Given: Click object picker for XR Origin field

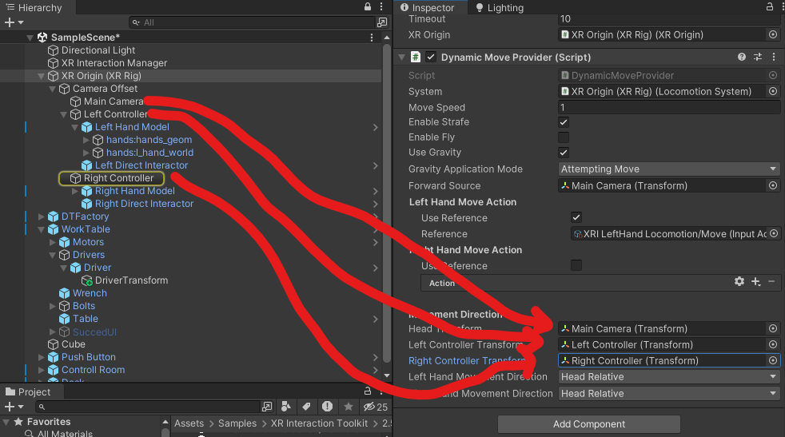Looking at the screenshot, I should [773, 34].
